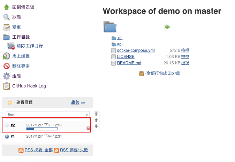Page down in build history list
Image resolution: width=235 pixels, height=162 pixels.
pos(96,126)
